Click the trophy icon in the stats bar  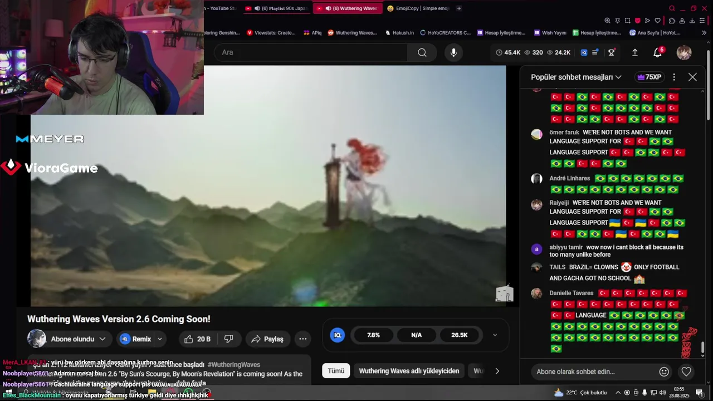[612, 52]
